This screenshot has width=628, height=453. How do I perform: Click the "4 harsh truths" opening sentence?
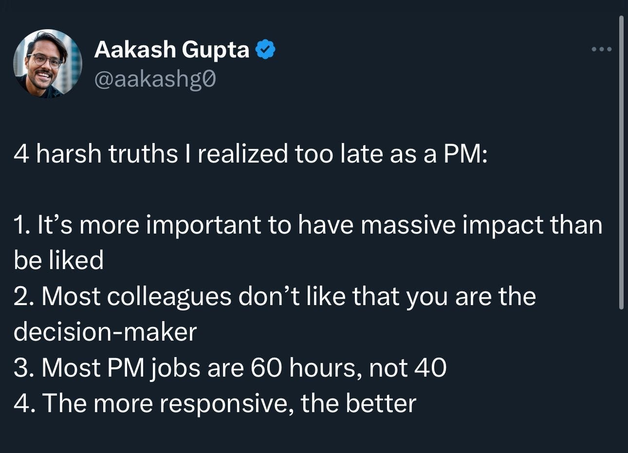[x=250, y=154]
